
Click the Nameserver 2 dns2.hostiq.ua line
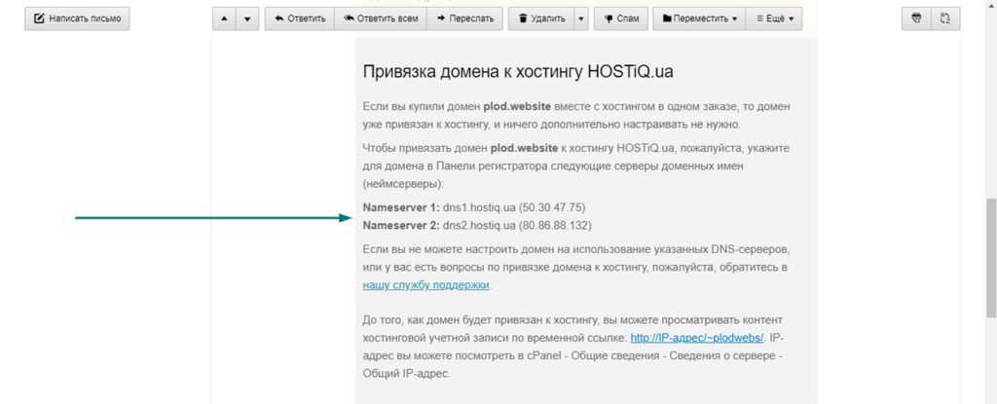click(477, 225)
